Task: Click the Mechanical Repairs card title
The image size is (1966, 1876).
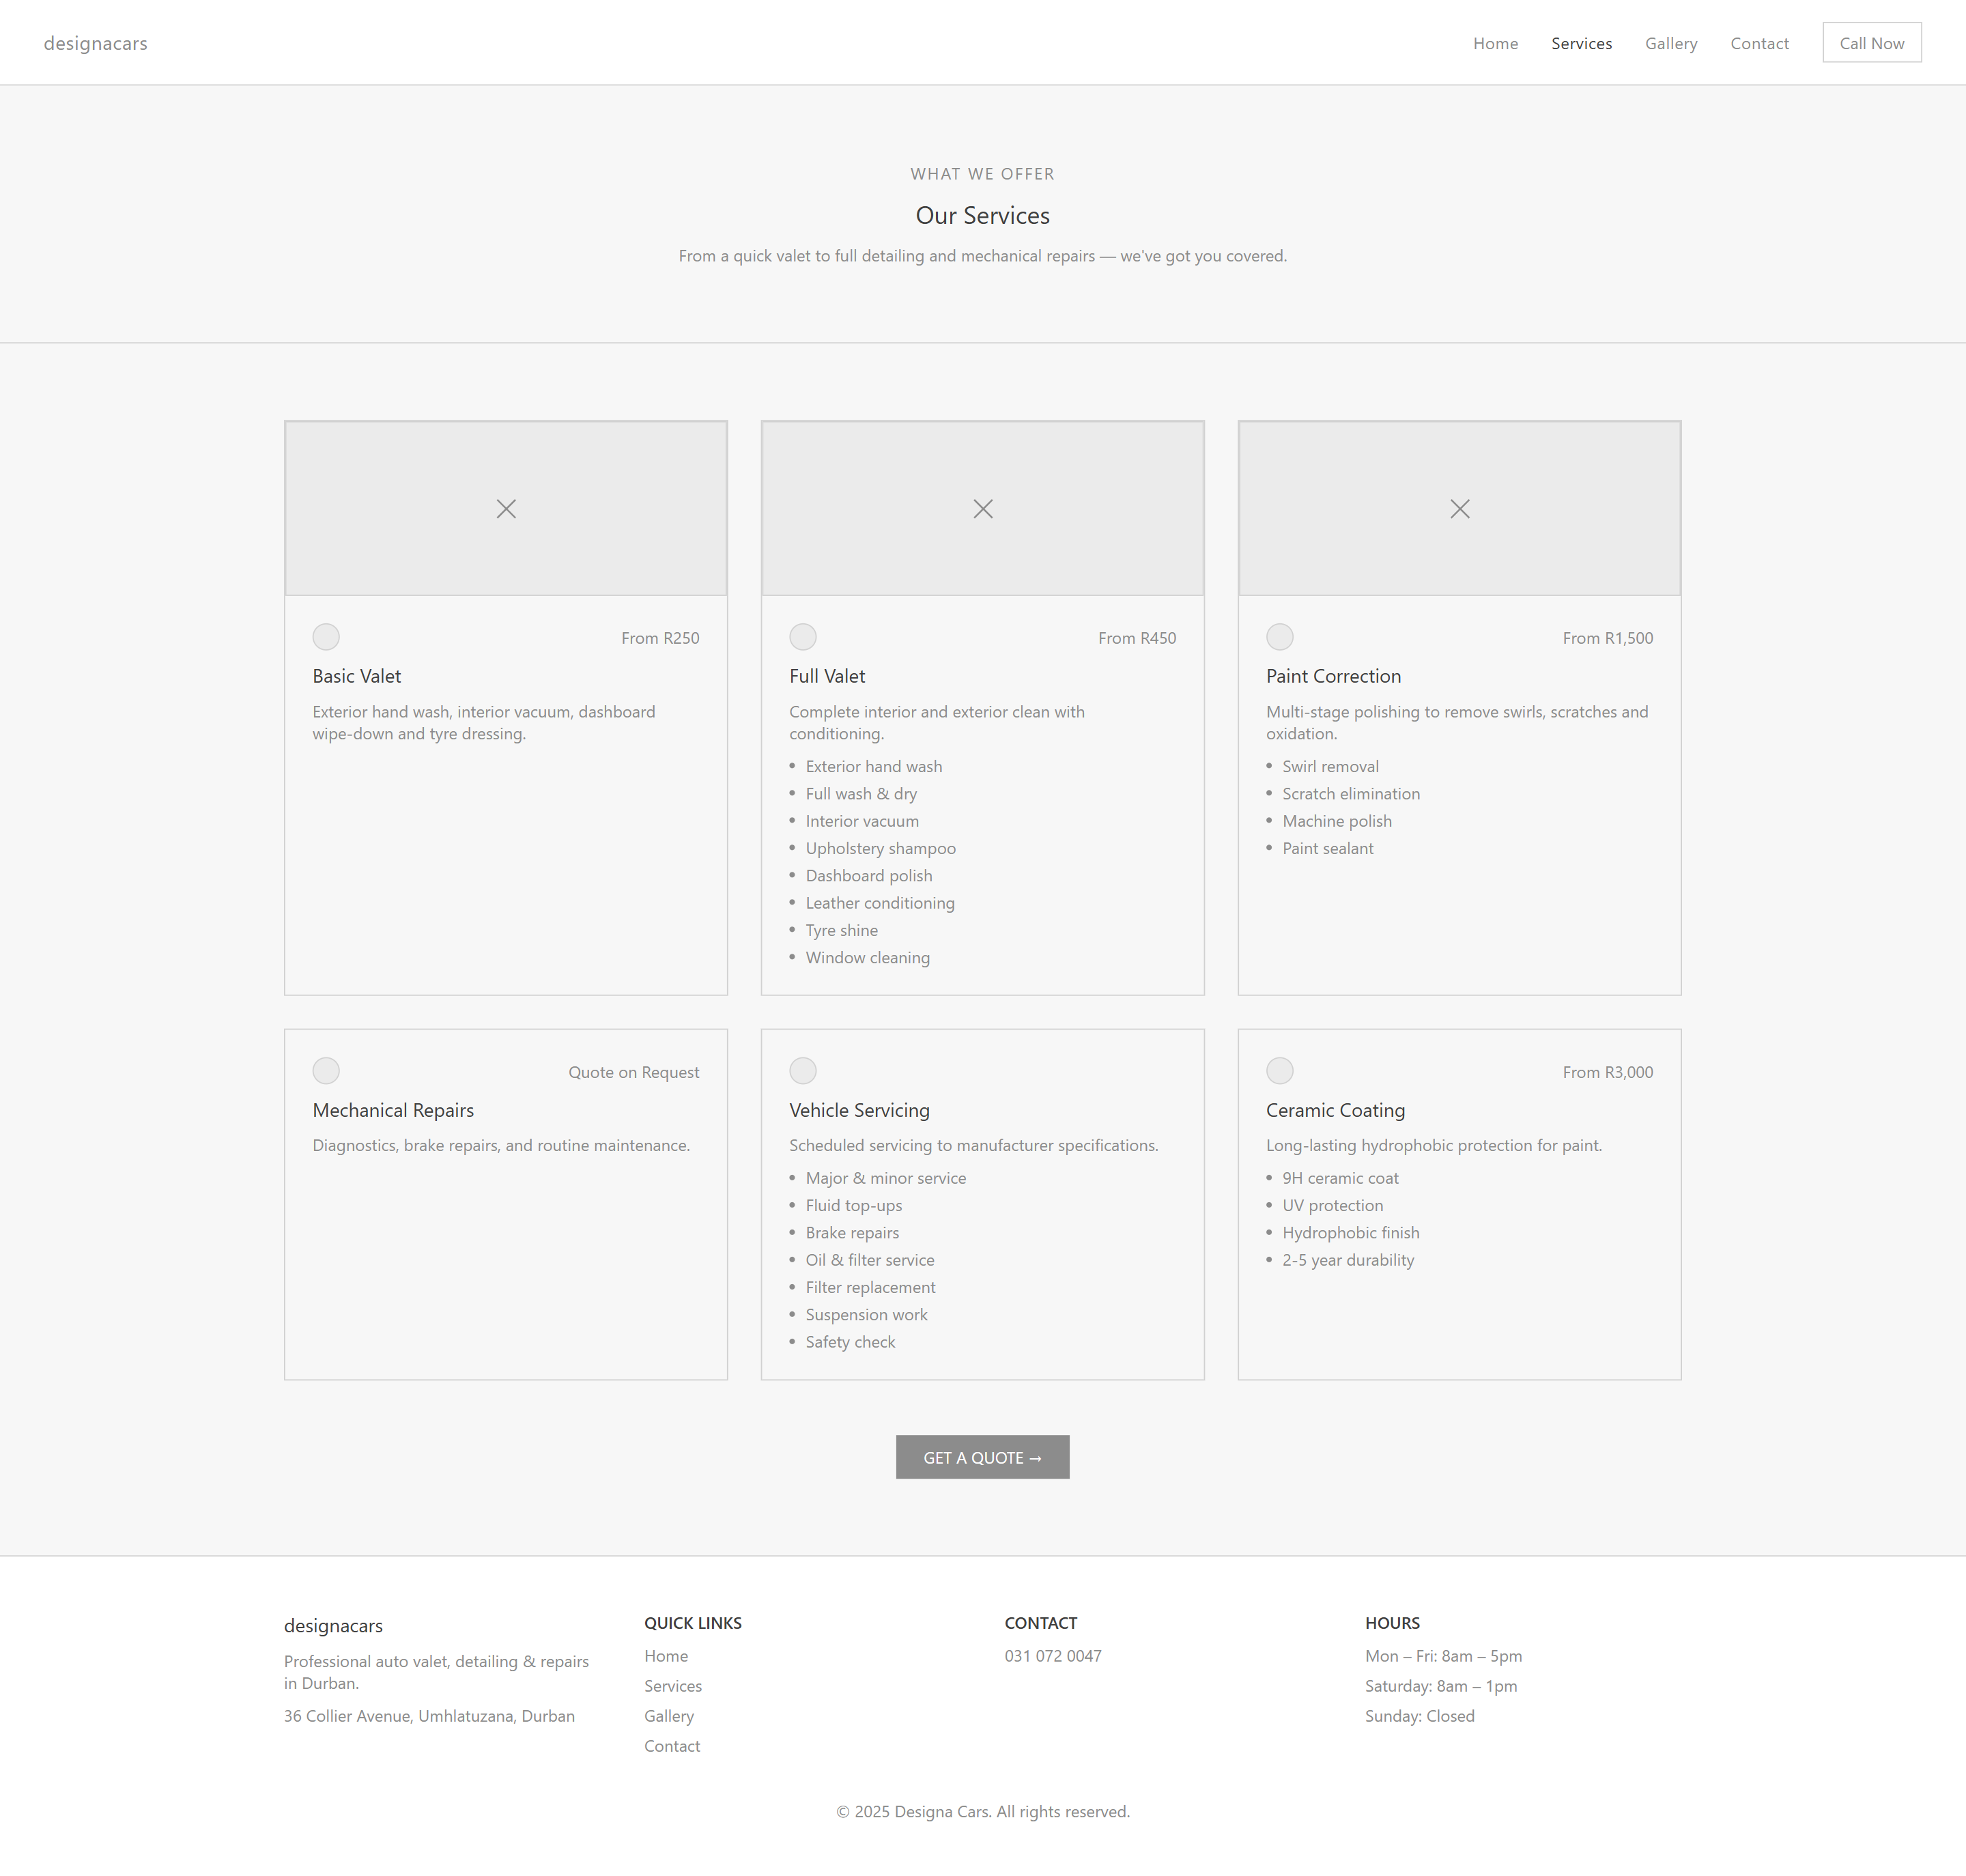Action: pos(393,1110)
